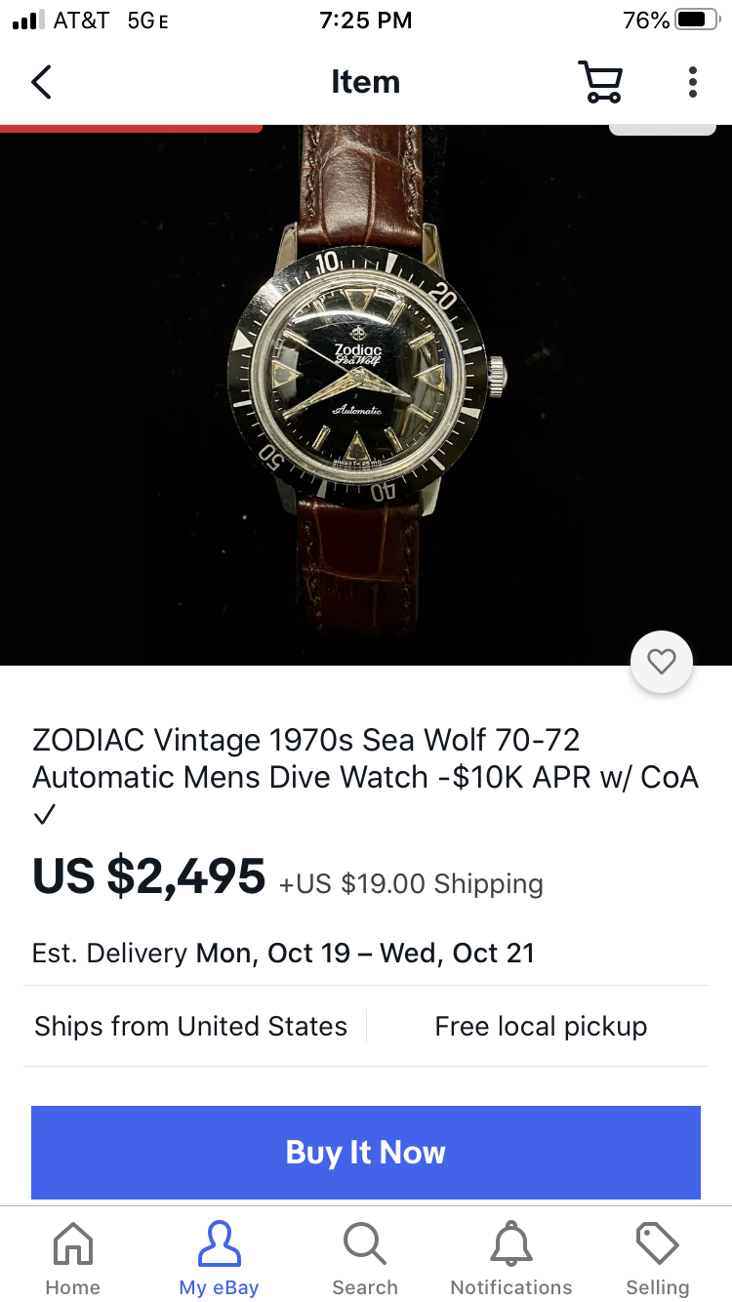Tap the Free local pickup option

pyautogui.click(x=541, y=1026)
